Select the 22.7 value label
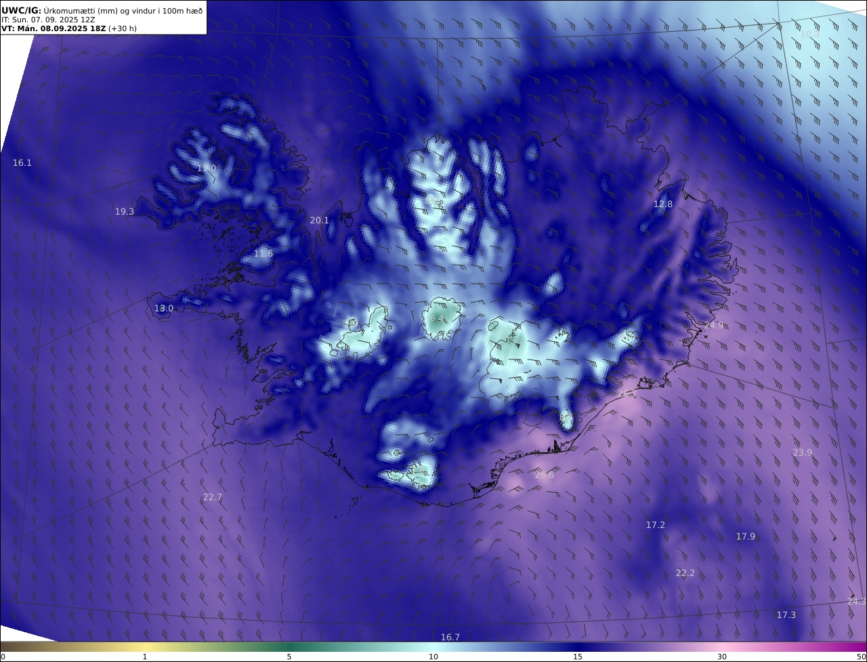 coord(213,498)
